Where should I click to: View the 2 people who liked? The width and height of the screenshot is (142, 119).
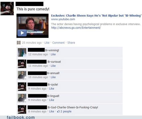(66, 111)
